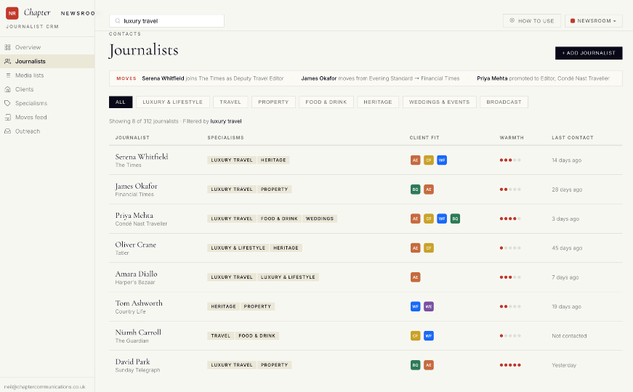Open James Okafor journalist row

pyautogui.click(x=366, y=189)
